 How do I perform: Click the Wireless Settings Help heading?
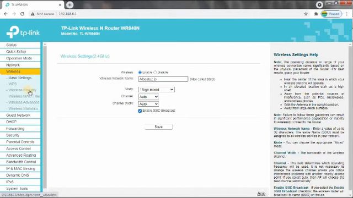coord(296,55)
